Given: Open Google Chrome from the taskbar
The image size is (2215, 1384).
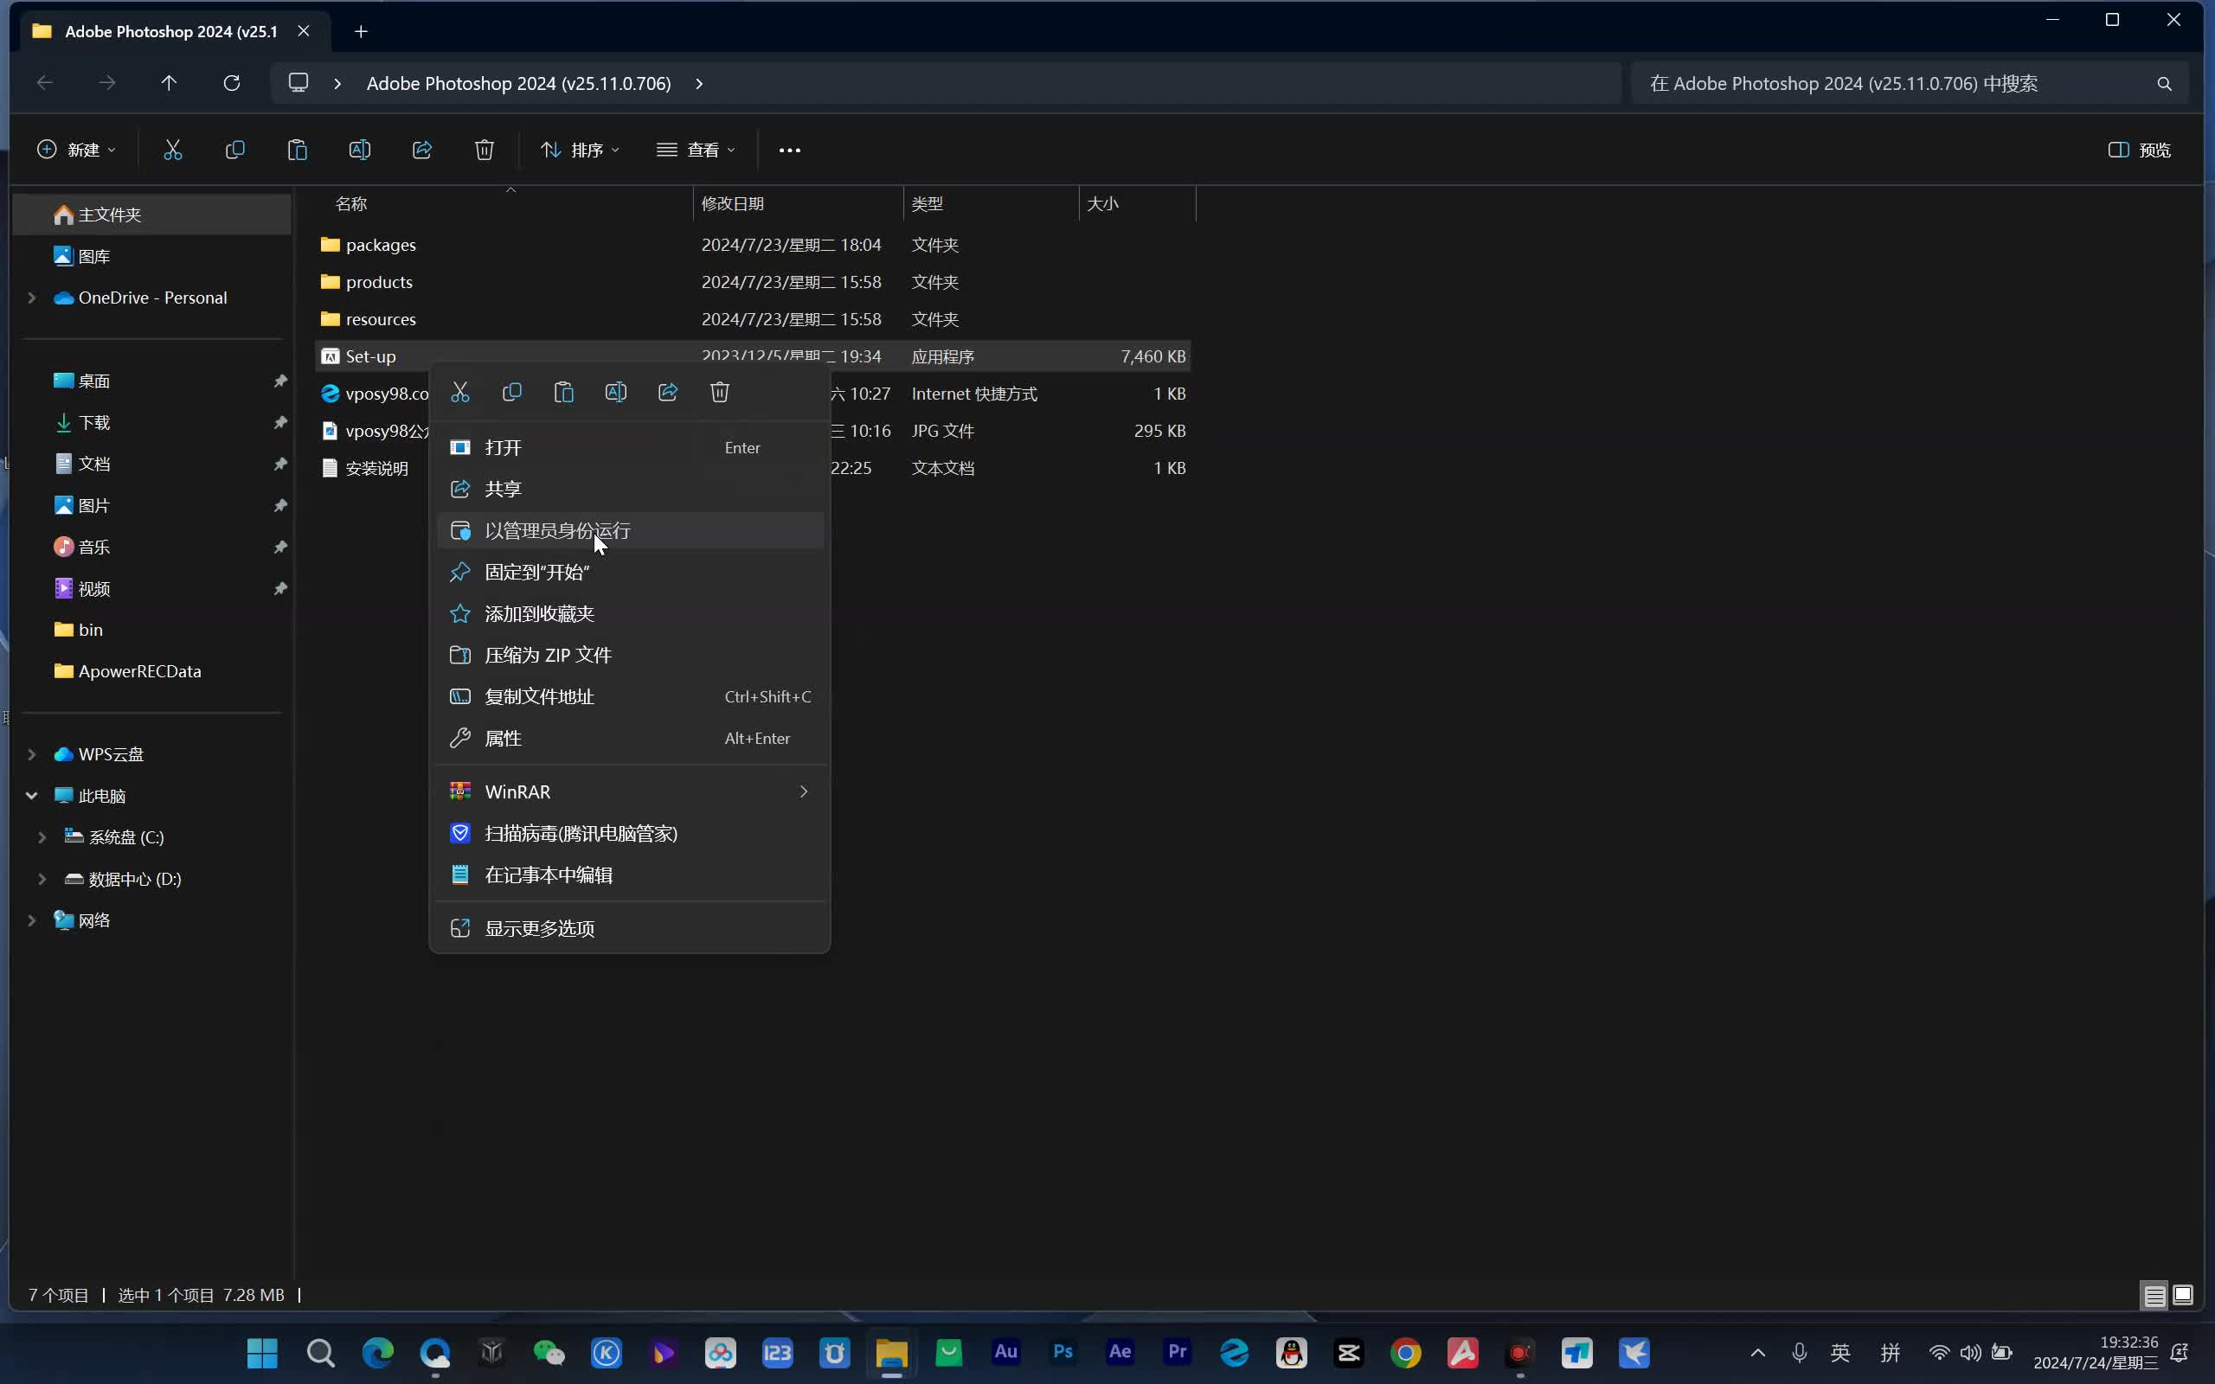Looking at the screenshot, I should [x=1406, y=1352].
